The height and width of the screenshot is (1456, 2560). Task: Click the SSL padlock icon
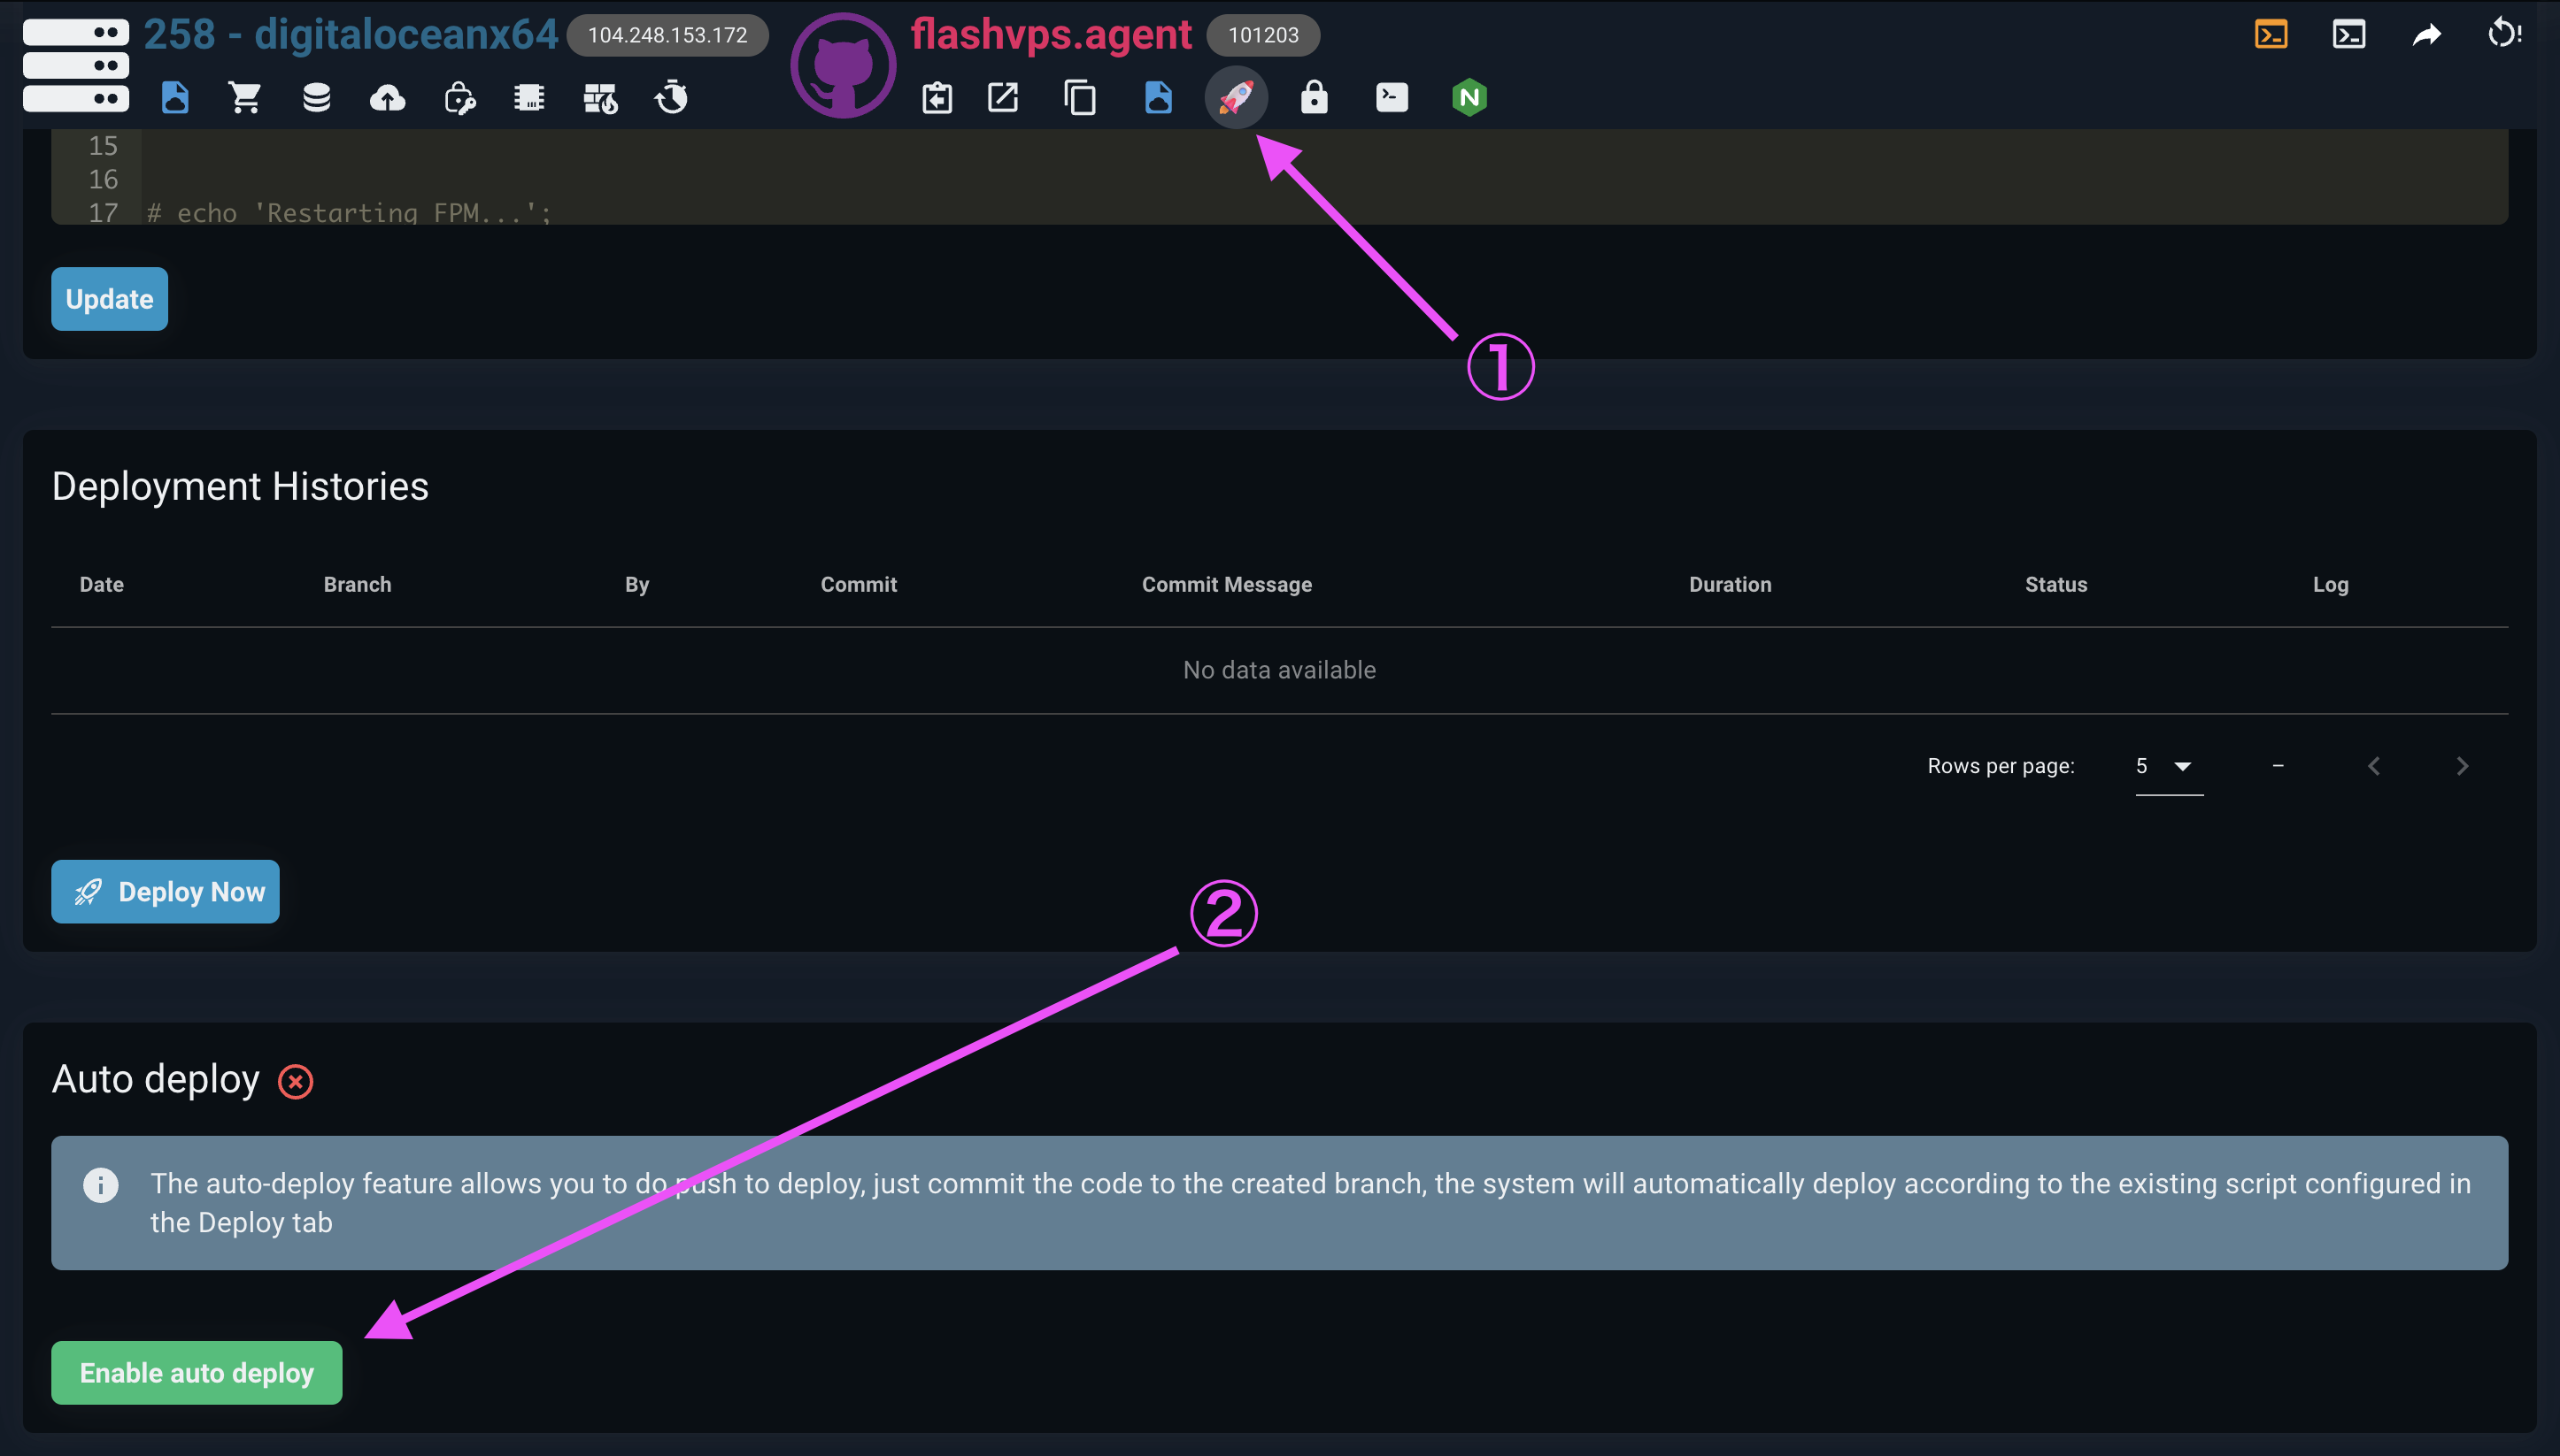(1314, 98)
